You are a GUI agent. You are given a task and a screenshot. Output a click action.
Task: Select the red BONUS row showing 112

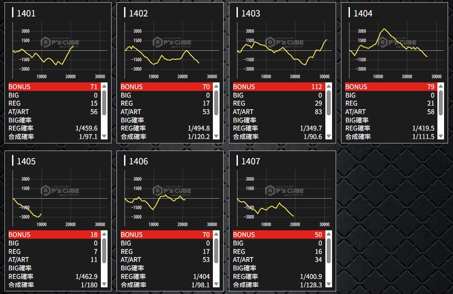tap(278, 87)
